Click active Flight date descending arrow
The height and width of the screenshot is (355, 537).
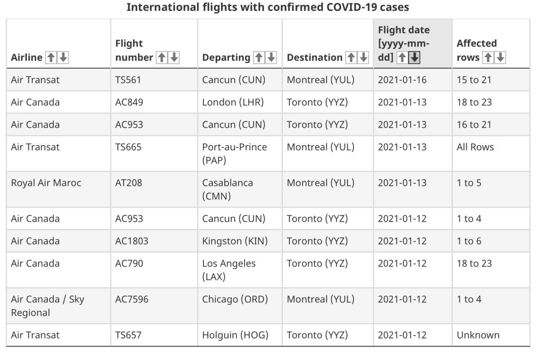(x=414, y=58)
